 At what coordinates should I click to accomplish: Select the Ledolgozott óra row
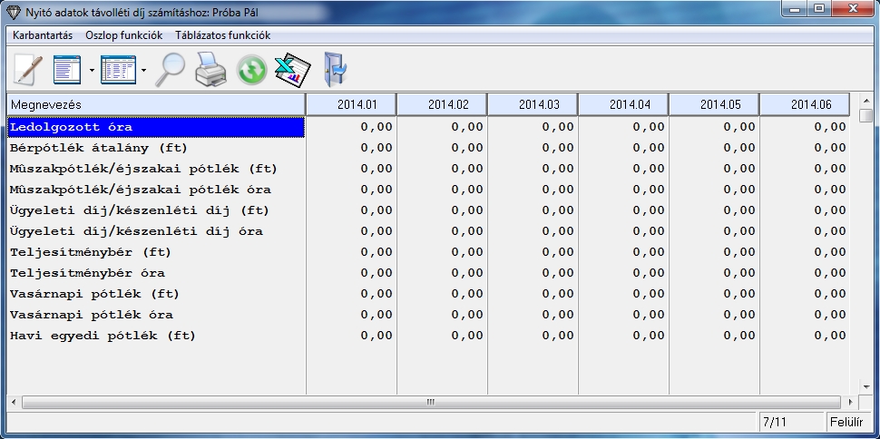[x=155, y=127]
